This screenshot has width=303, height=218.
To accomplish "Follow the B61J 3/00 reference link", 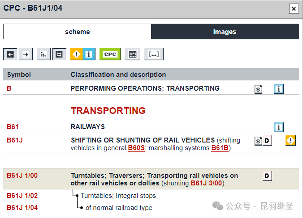I will 206,183.
